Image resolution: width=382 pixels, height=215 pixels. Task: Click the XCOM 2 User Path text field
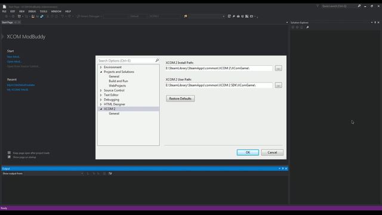(x=219, y=85)
